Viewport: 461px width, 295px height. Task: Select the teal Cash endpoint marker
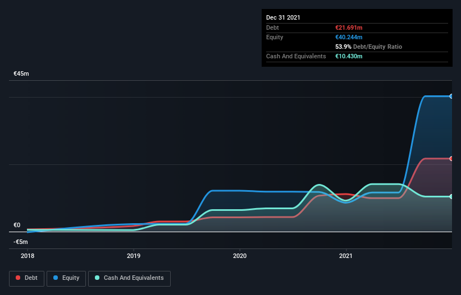point(451,197)
